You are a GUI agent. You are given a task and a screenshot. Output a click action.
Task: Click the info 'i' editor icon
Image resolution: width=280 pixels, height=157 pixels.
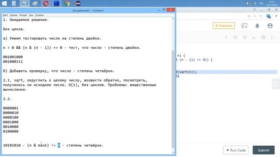pos(226,37)
